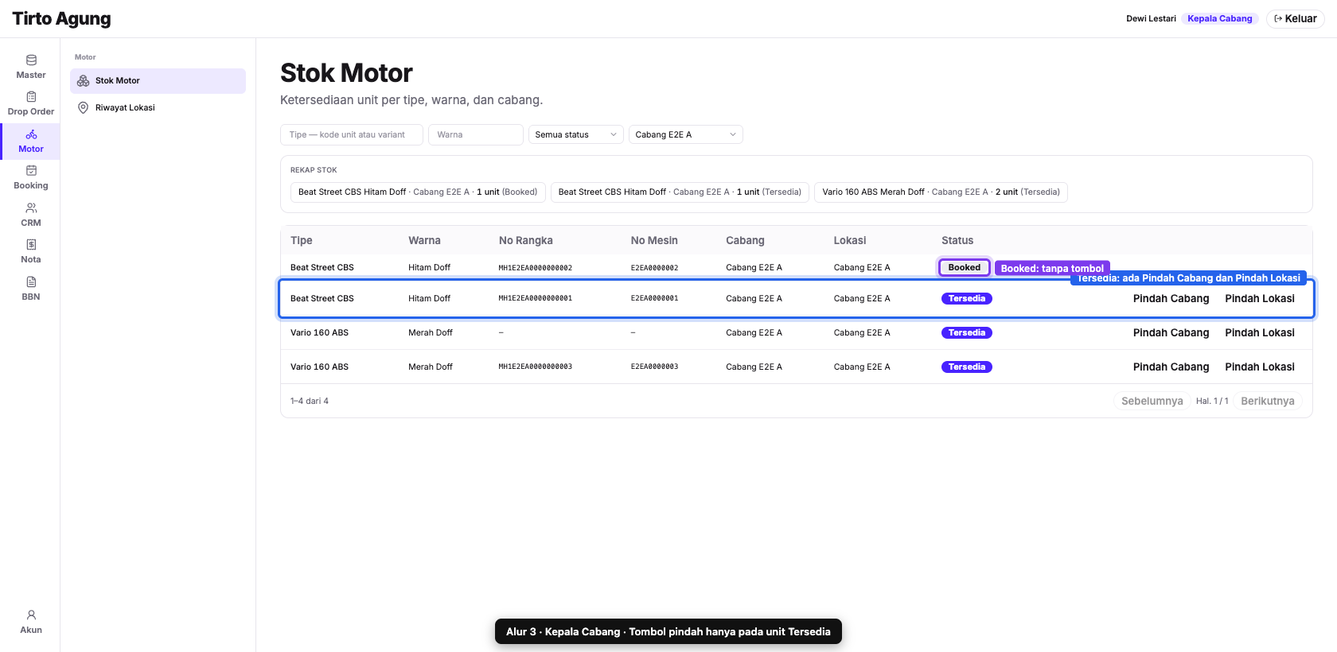Open the Drop Order clipboard icon
1337x652 pixels.
(x=31, y=96)
